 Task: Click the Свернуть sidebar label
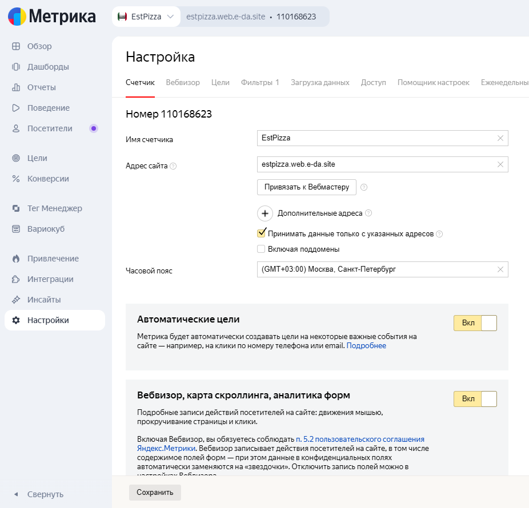click(46, 494)
